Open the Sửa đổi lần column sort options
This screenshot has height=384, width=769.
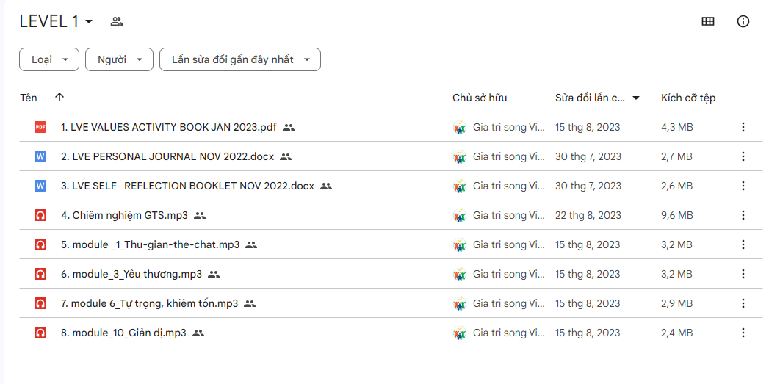(636, 98)
